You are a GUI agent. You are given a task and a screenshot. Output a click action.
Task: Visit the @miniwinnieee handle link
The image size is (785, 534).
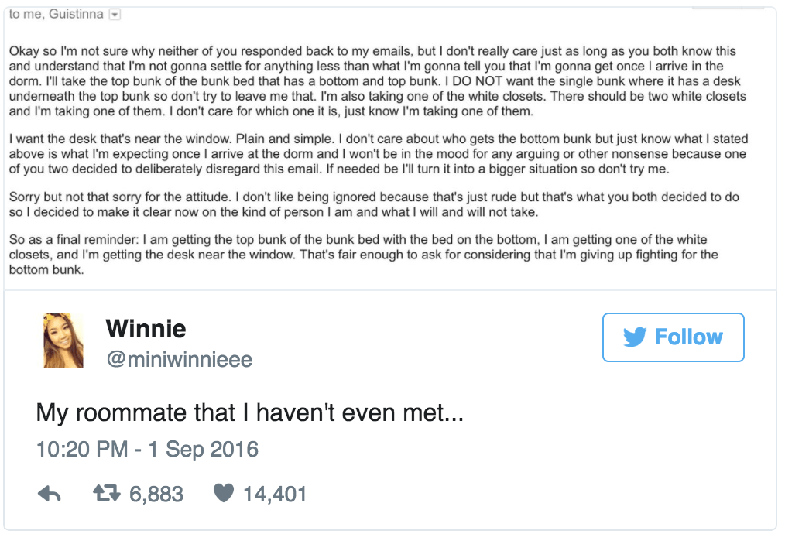tap(180, 359)
